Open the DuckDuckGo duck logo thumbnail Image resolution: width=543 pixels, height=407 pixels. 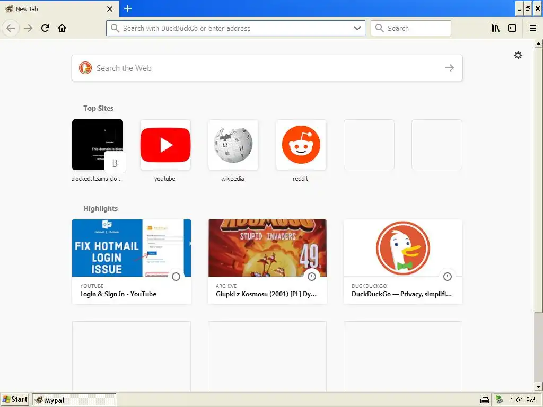(x=403, y=248)
